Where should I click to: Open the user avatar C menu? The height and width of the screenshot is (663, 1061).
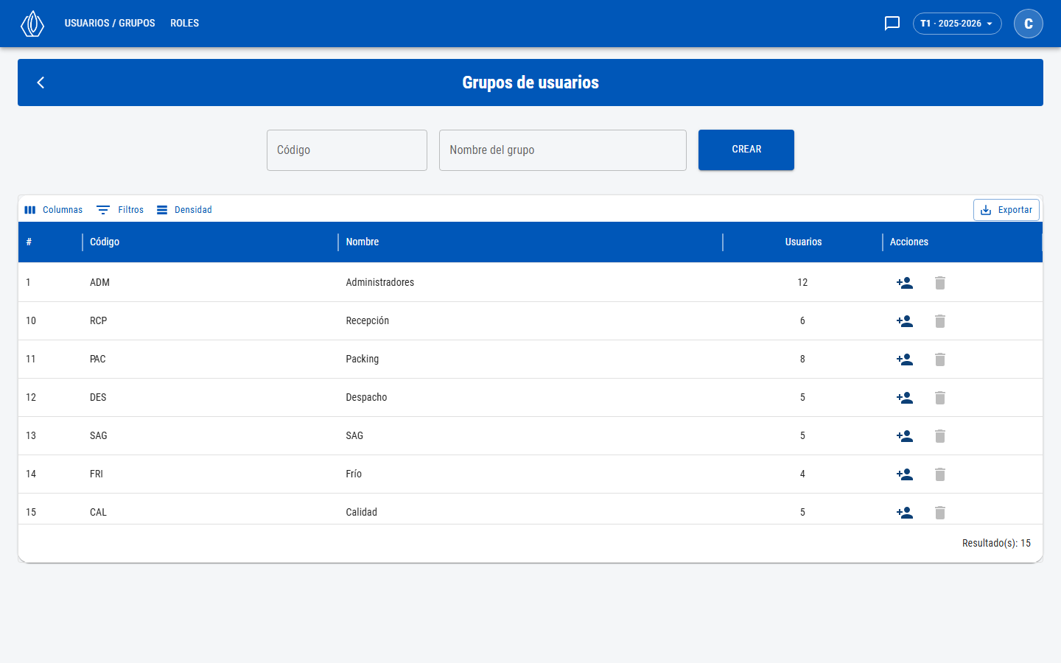1029,24
